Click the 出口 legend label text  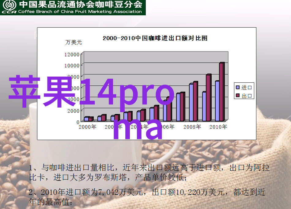(247, 96)
